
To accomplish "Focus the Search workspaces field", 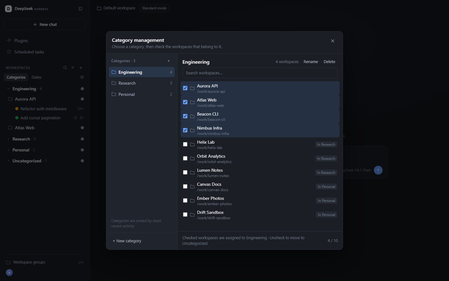I will tap(260, 73).
